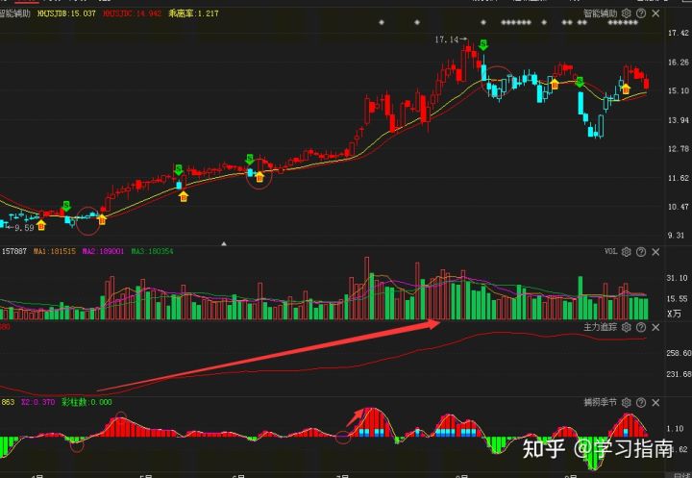Select the 主力追踪 indicator name label
Screen dimensions: 692x478
[600, 327]
